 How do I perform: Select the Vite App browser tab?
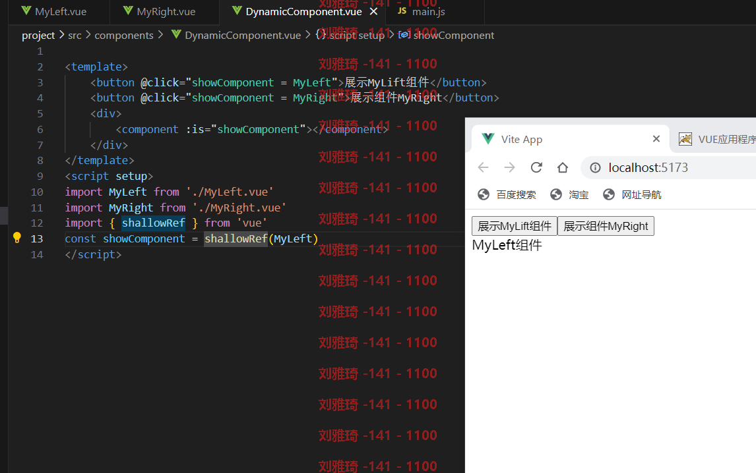[570, 139]
